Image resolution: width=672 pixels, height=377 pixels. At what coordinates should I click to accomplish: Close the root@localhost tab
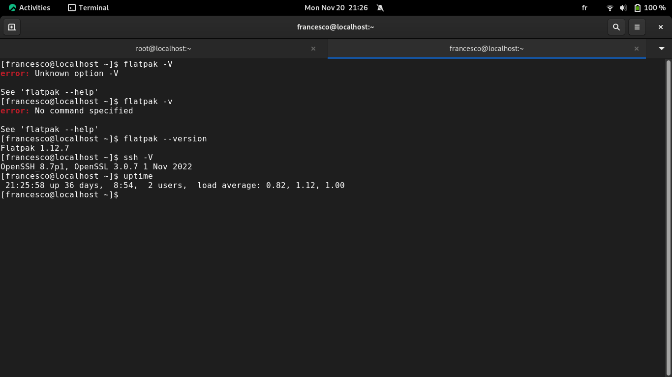click(x=313, y=49)
